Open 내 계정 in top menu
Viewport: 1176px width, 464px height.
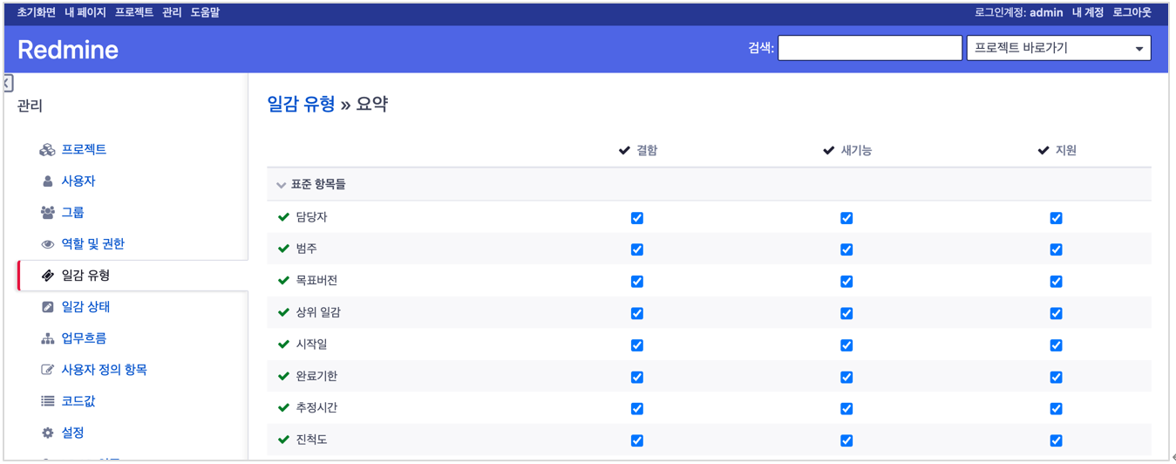click(1088, 12)
